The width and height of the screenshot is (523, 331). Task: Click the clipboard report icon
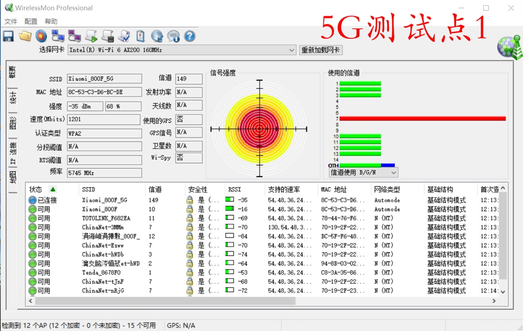[x=139, y=36]
